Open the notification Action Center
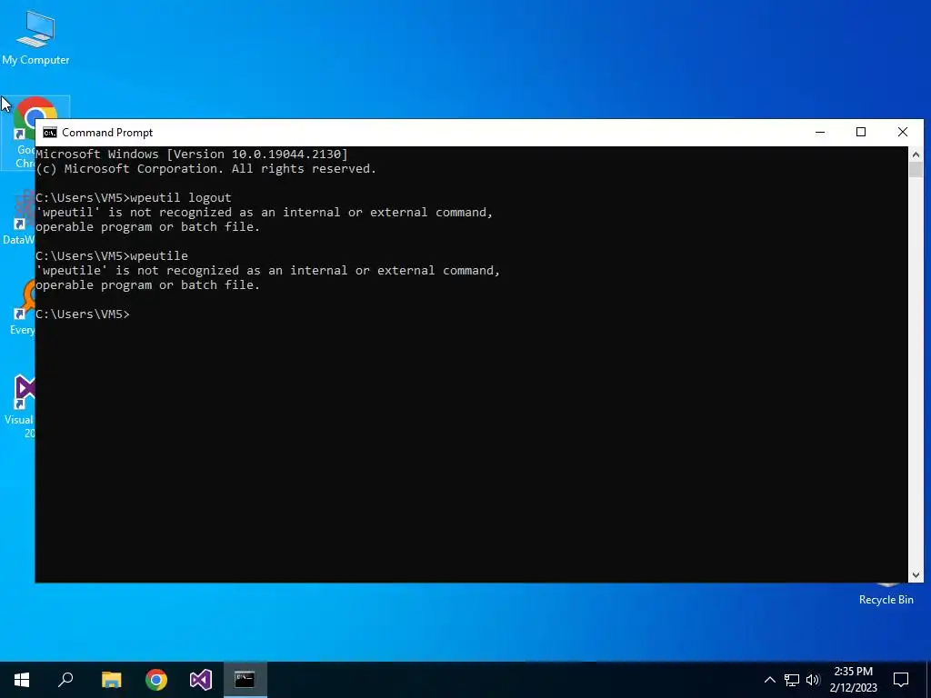This screenshot has width=931, height=698. click(901, 680)
